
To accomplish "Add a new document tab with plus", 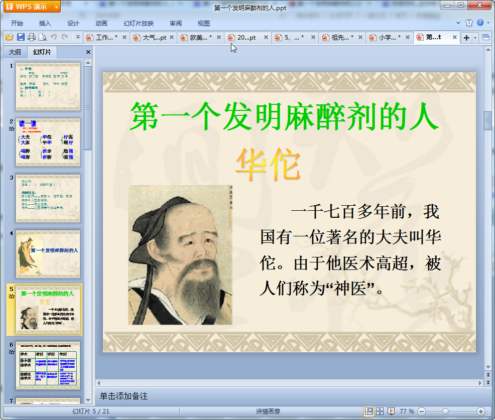I will tap(466, 38).
